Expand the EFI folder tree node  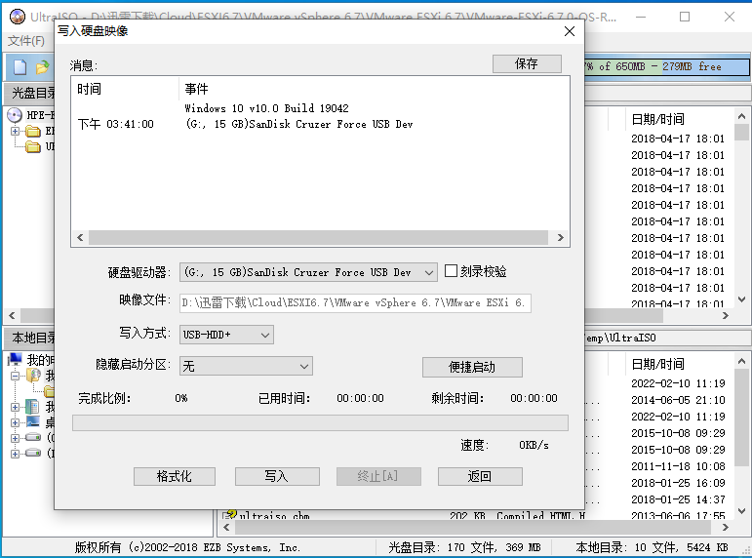coord(15,131)
